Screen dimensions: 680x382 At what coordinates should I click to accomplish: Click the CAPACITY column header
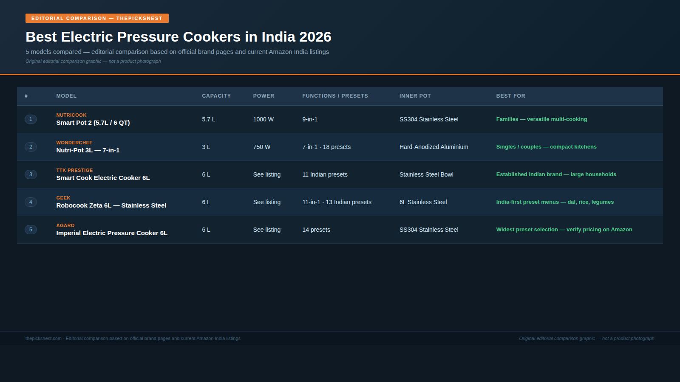click(x=216, y=96)
